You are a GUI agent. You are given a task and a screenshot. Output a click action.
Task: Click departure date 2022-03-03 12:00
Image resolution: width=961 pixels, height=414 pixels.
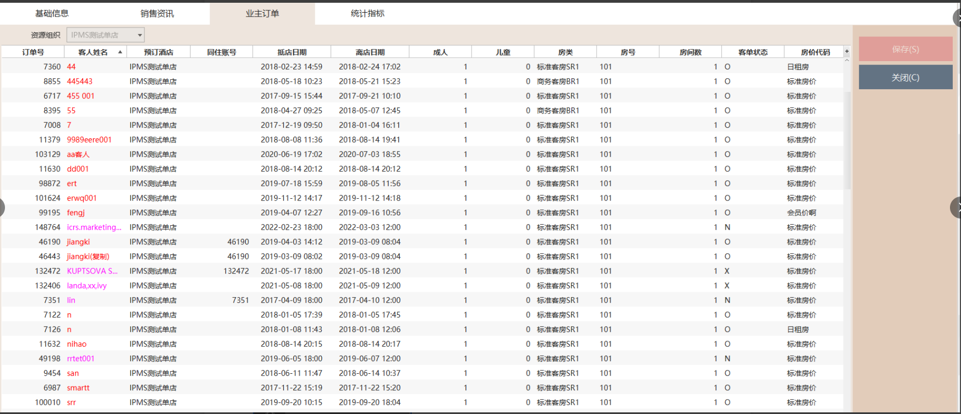[x=370, y=227]
